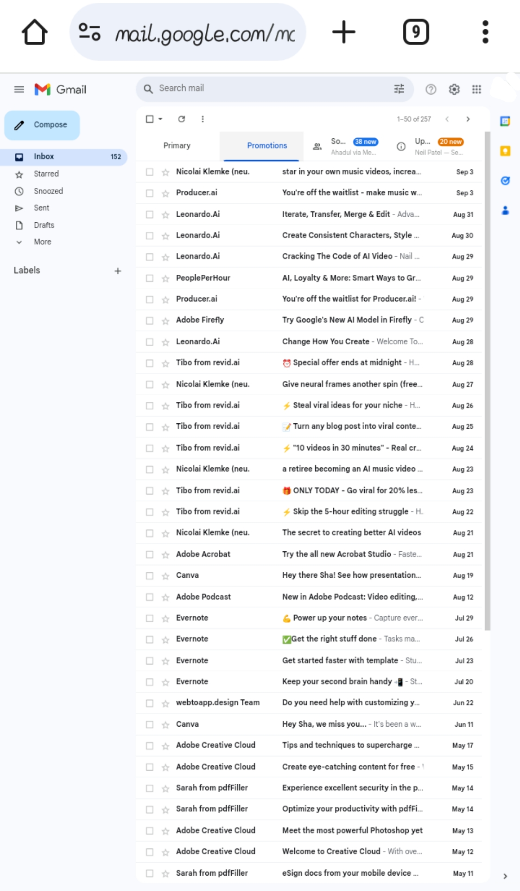Viewport: 520px width, 891px height.
Task: Star the PeoplePerHour email
Action: point(165,278)
